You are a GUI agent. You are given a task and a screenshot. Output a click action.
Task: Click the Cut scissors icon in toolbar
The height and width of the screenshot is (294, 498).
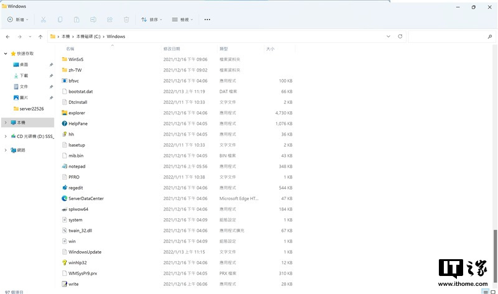(44, 19)
